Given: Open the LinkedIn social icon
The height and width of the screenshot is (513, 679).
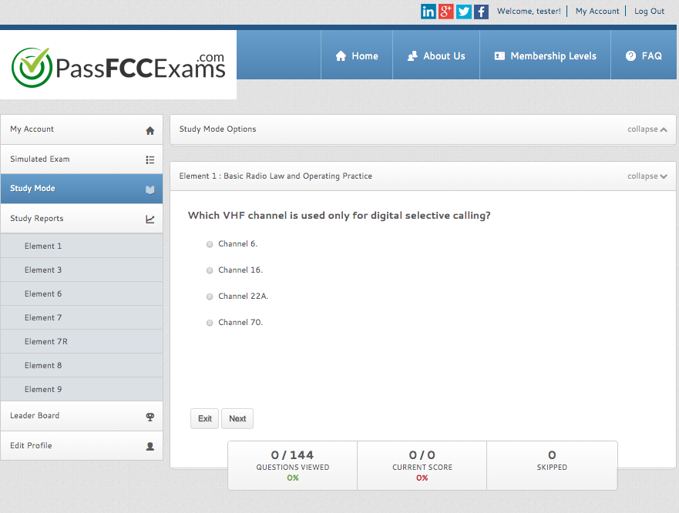Looking at the screenshot, I should 429,12.
